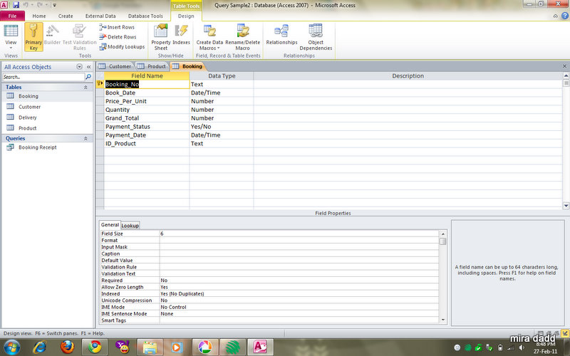The height and width of the screenshot is (356, 570).
Task: Click the Field Size value box
Action: [x=299, y=234]
